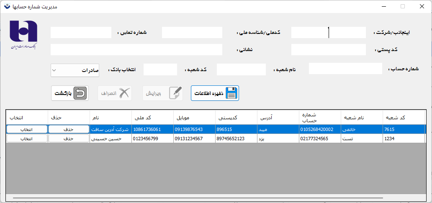Select cell 09139876543
432x203 pixels.
(195, 129)
